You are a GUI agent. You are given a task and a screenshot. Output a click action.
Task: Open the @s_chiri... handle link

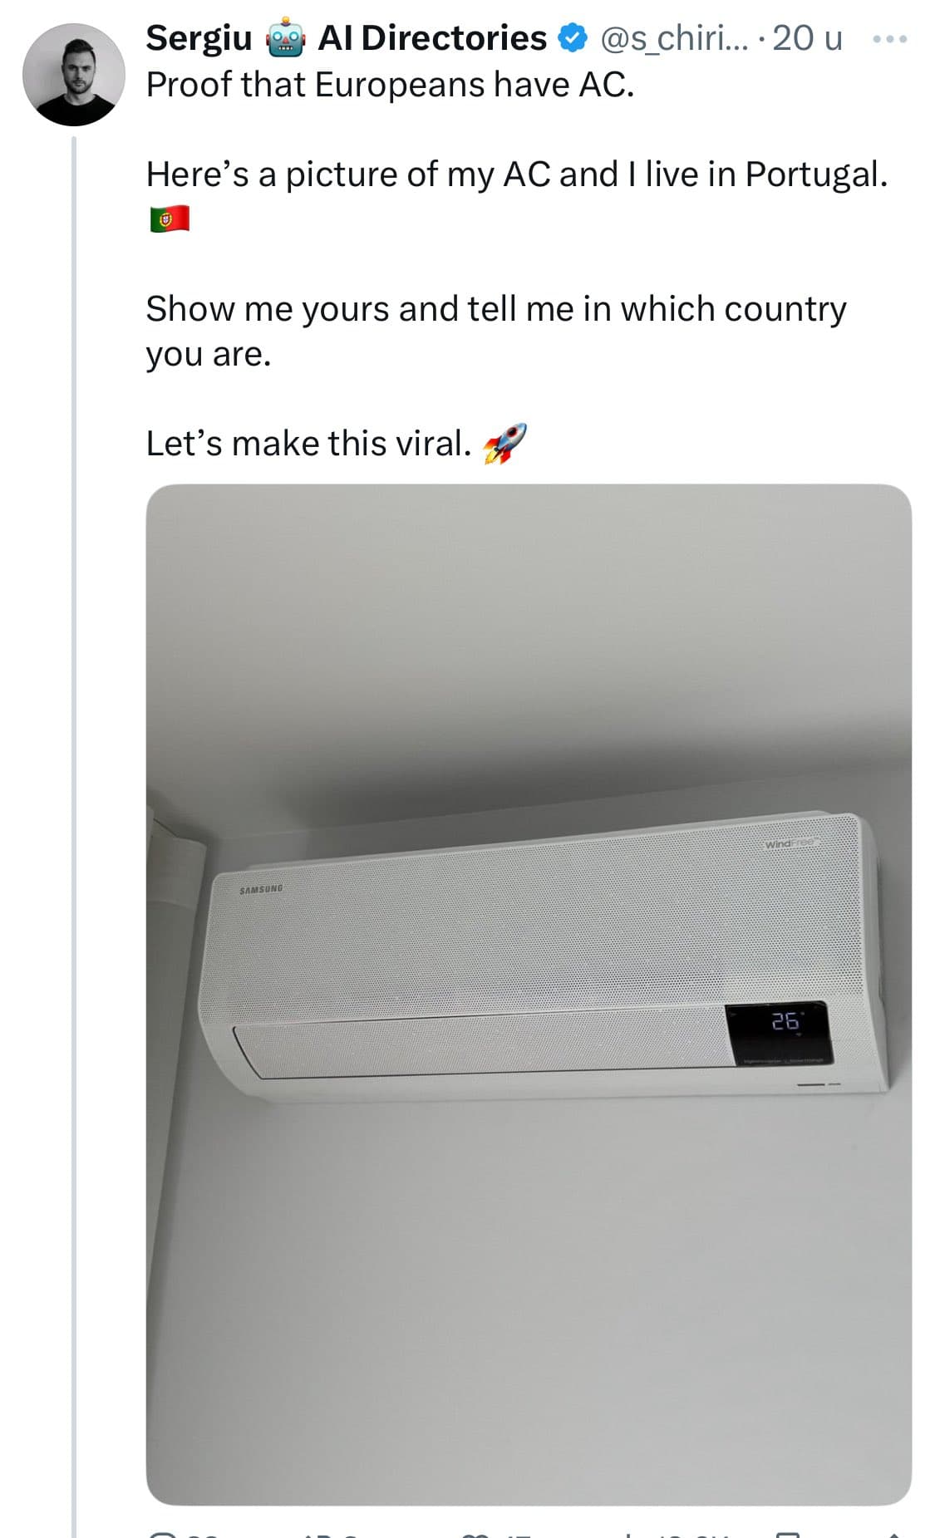[674, 38]
